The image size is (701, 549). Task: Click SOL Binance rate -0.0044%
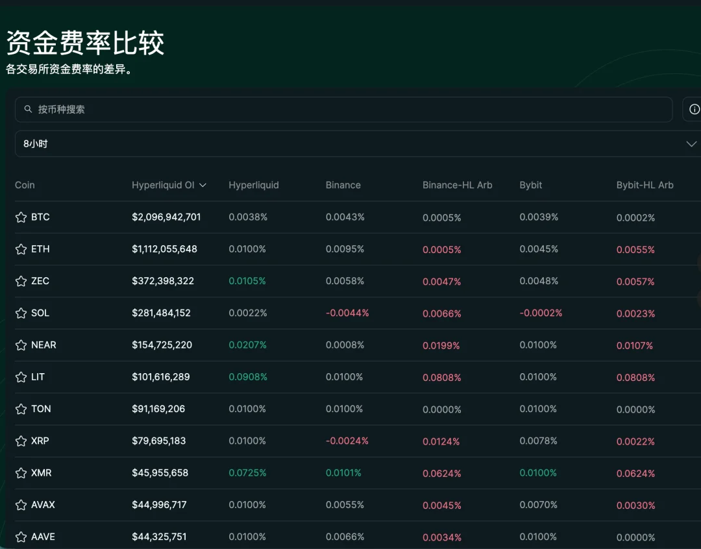347,313
